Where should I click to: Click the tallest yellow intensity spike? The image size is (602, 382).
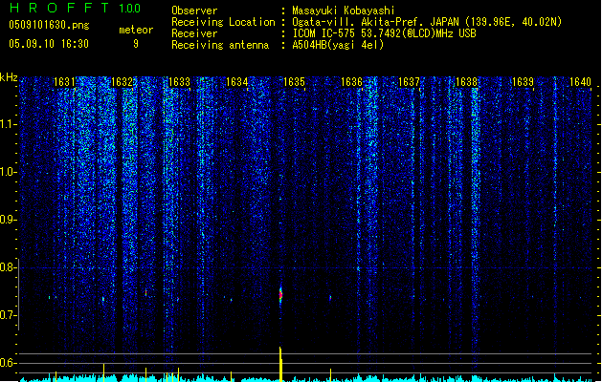[280, 364]
